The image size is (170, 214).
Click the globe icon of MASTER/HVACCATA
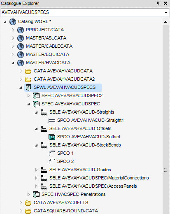click(21, 63)
